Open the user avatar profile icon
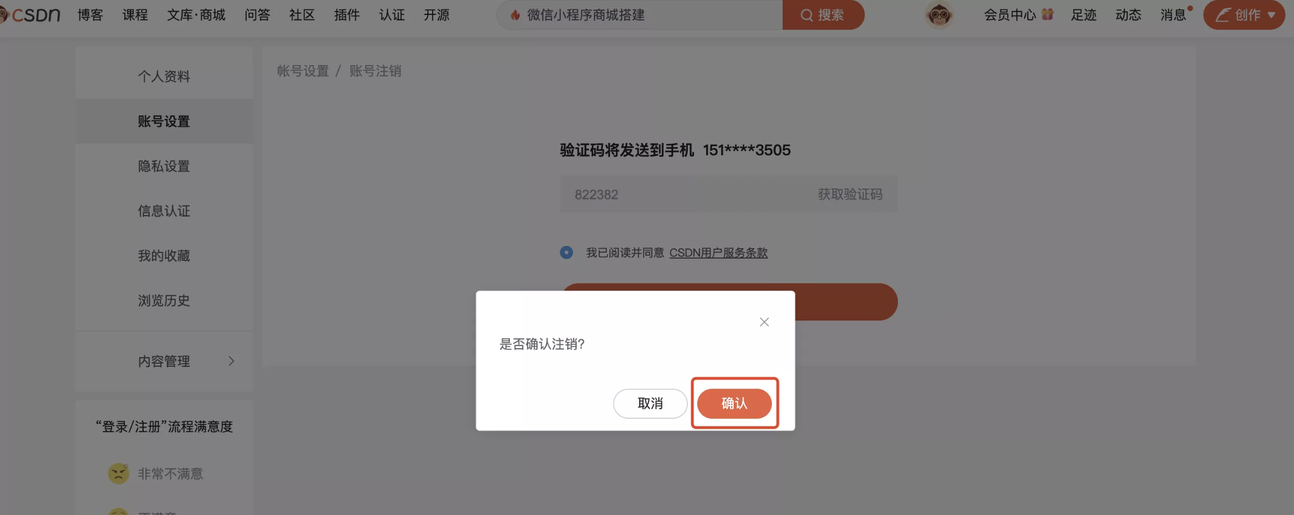Image resolution: width=1294 pixels, height=515 pixels. point(939,15)
